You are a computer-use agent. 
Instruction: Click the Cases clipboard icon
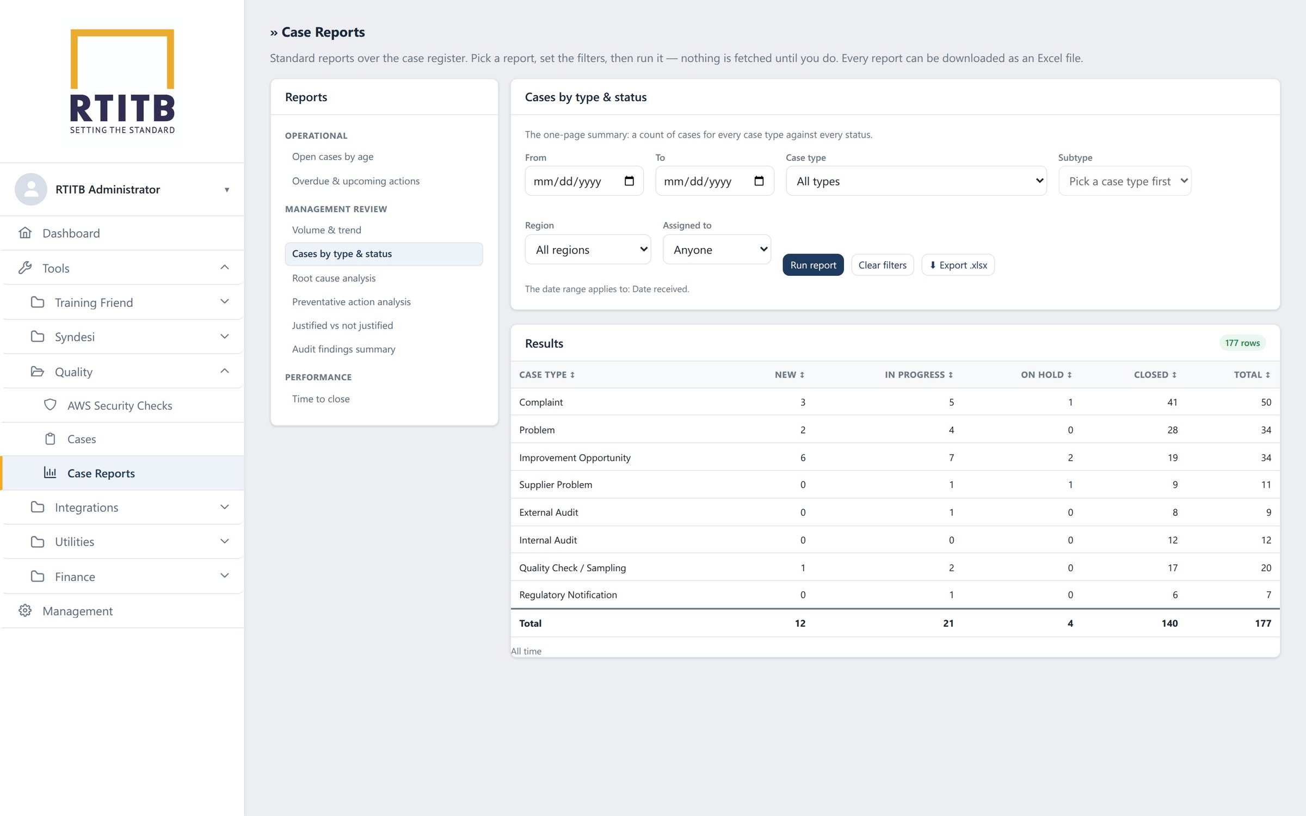(50, 438)
